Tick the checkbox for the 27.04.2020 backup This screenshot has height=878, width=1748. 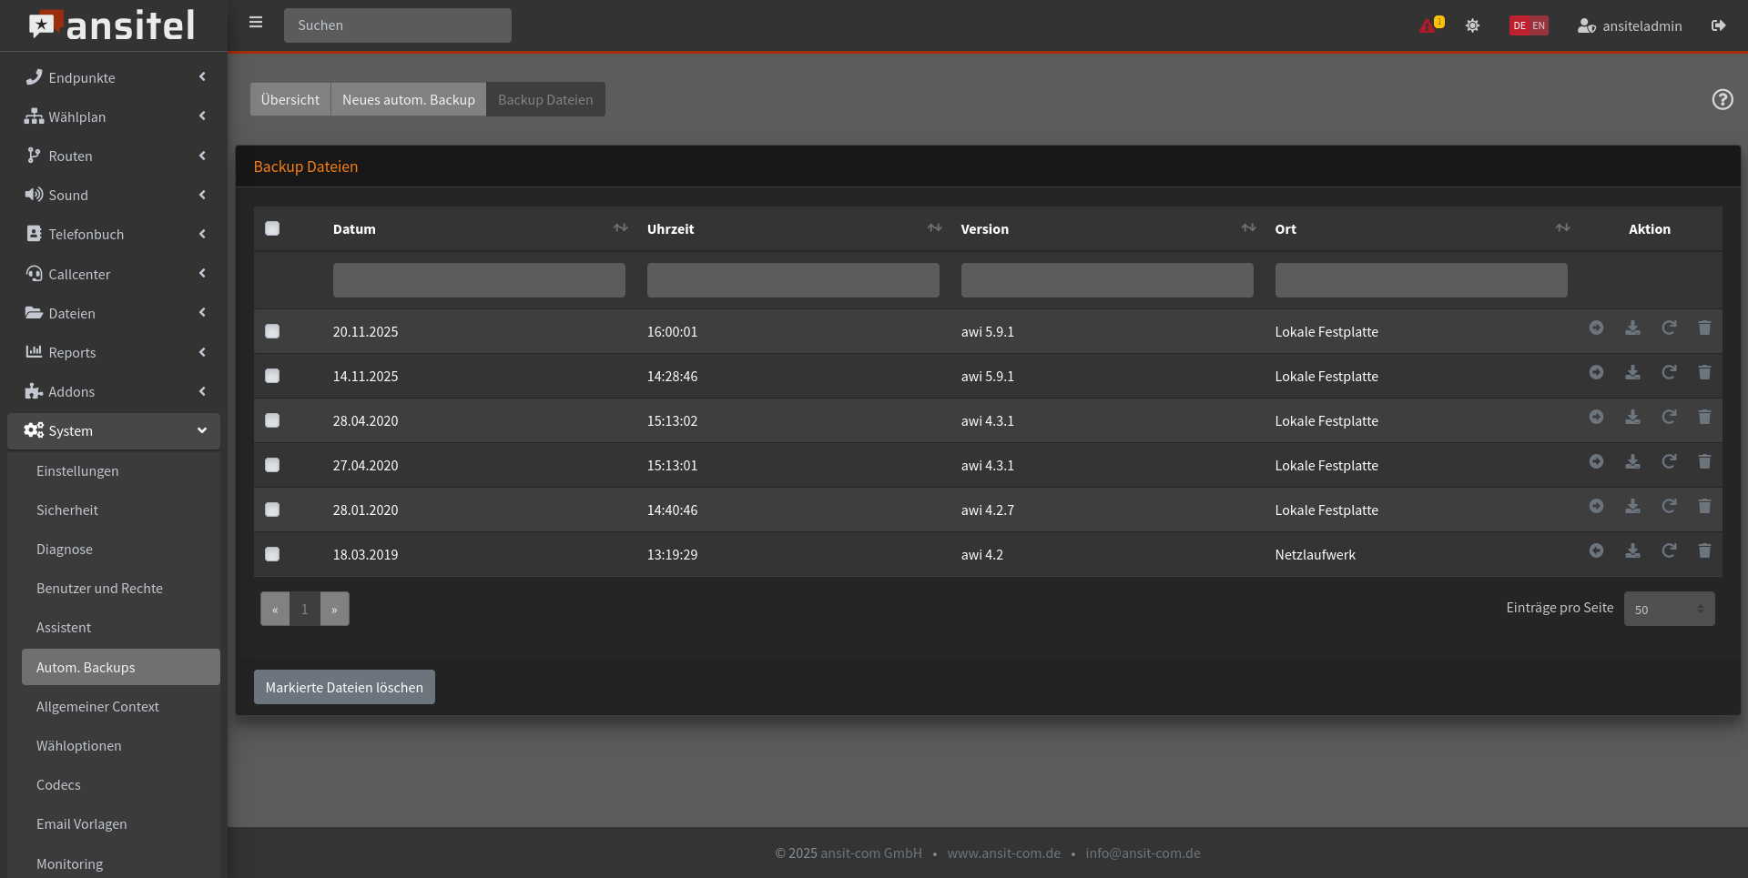[x=272, y=465]
